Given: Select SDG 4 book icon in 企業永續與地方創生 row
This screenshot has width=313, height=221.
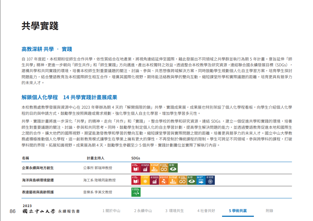Looking at the screenshot, I should 136,168.
